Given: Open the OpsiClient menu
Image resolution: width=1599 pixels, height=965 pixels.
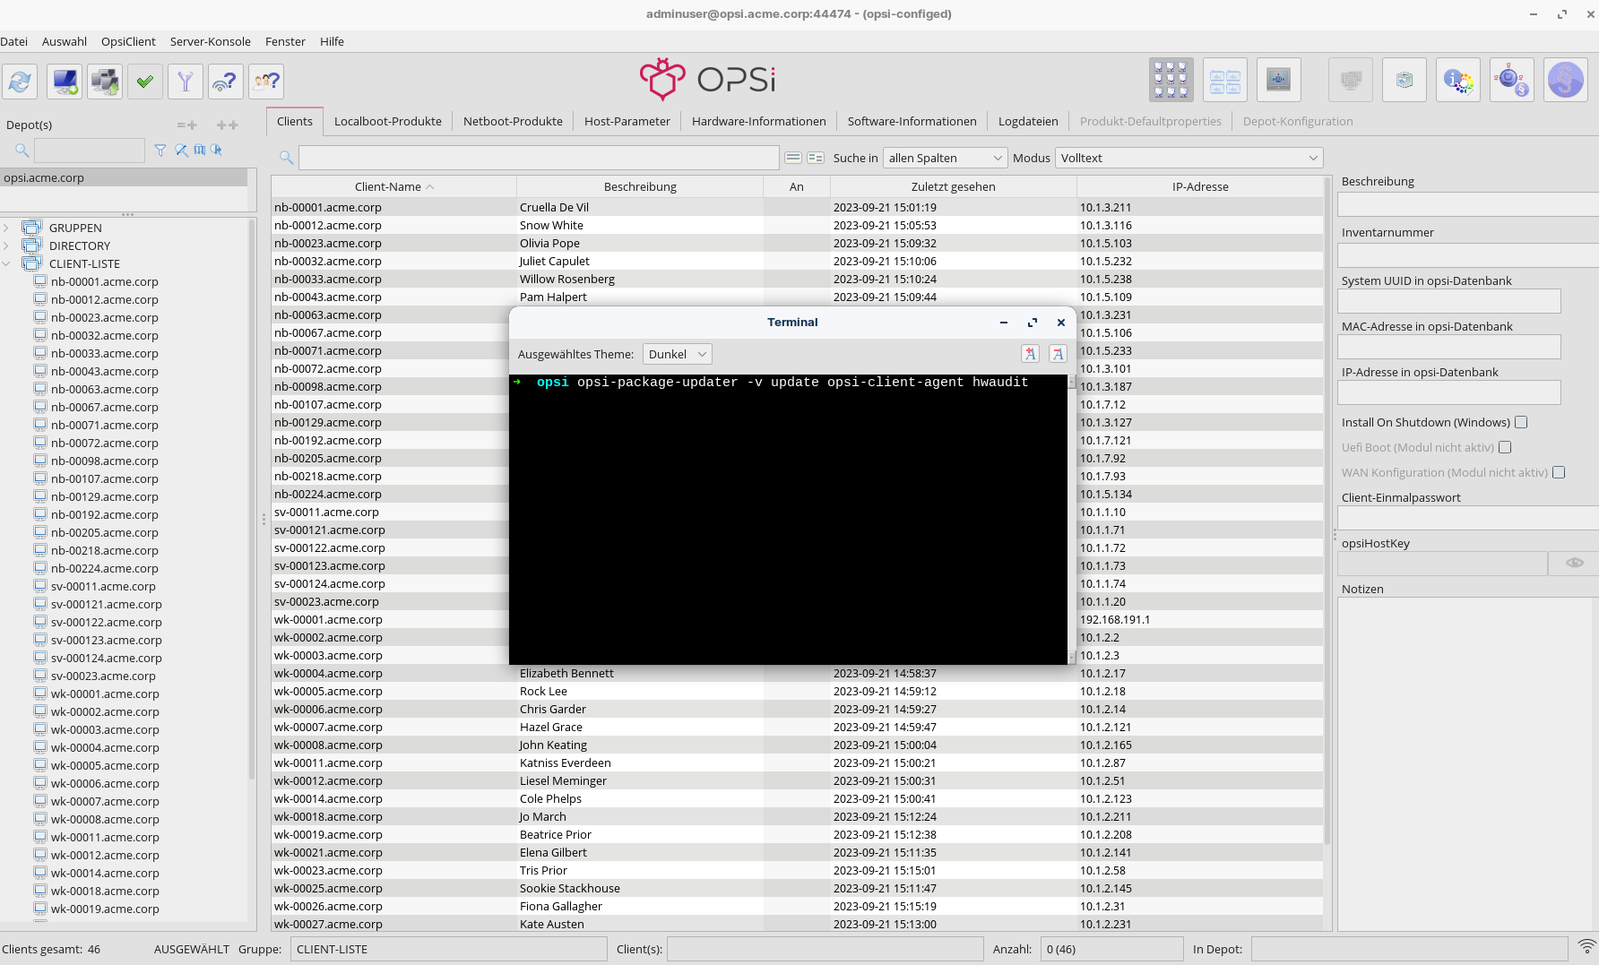Looking at the screenshot, I should tap(128, 41).
